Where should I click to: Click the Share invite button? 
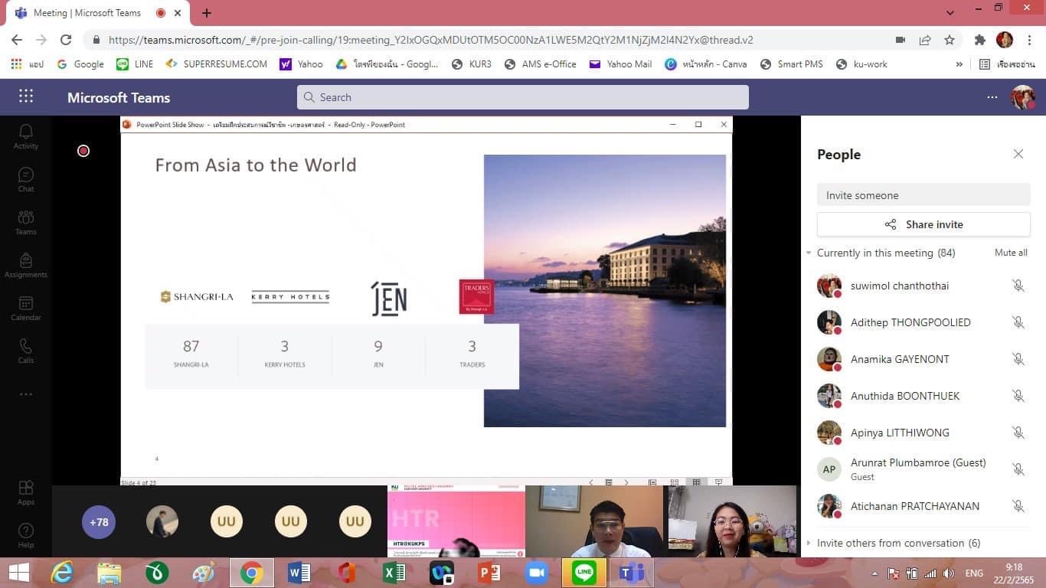coord(923,224)
